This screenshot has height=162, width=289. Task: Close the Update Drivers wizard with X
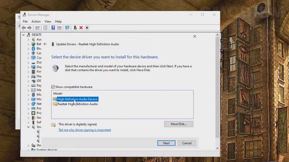click(195, 37)
